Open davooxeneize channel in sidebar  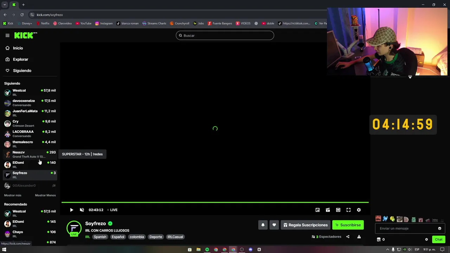(30, 103)
